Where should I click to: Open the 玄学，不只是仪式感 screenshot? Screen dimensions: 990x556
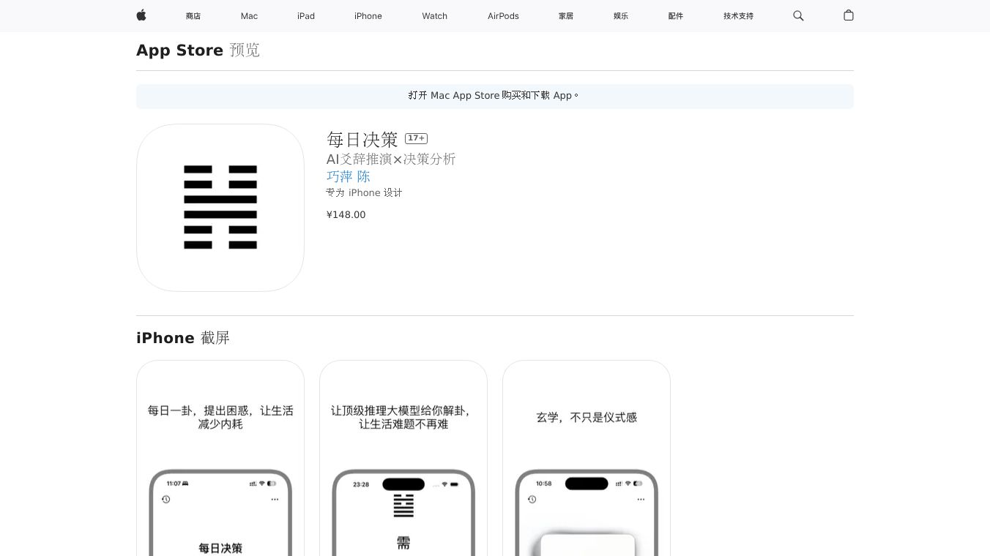click(587, 458)
